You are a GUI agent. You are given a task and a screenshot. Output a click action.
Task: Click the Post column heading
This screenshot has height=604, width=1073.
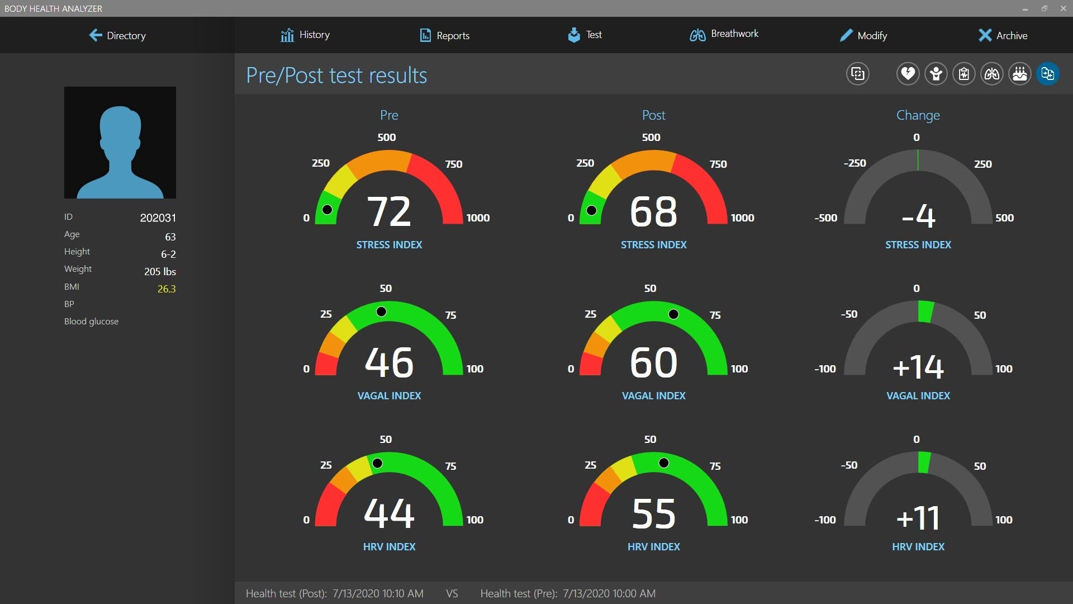[x=653, y=115]
